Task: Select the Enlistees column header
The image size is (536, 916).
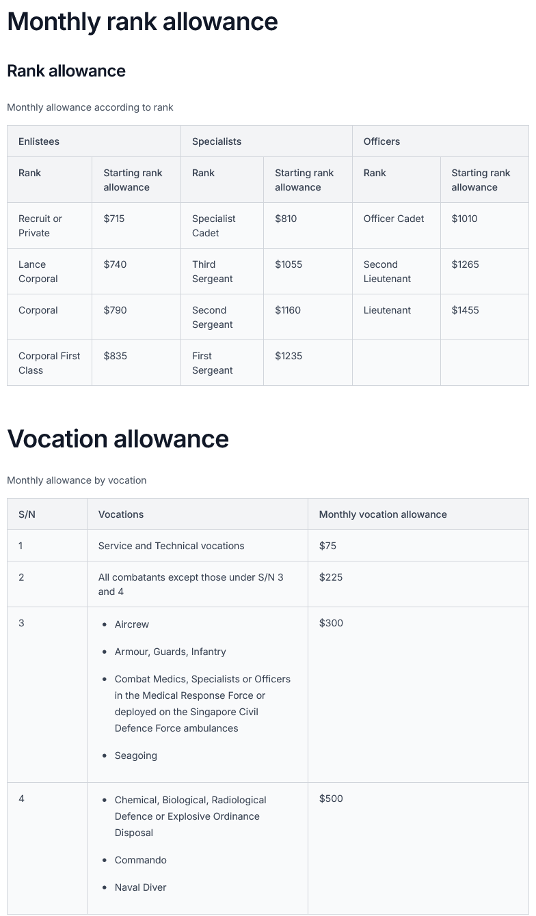Action: click(39, 141)
